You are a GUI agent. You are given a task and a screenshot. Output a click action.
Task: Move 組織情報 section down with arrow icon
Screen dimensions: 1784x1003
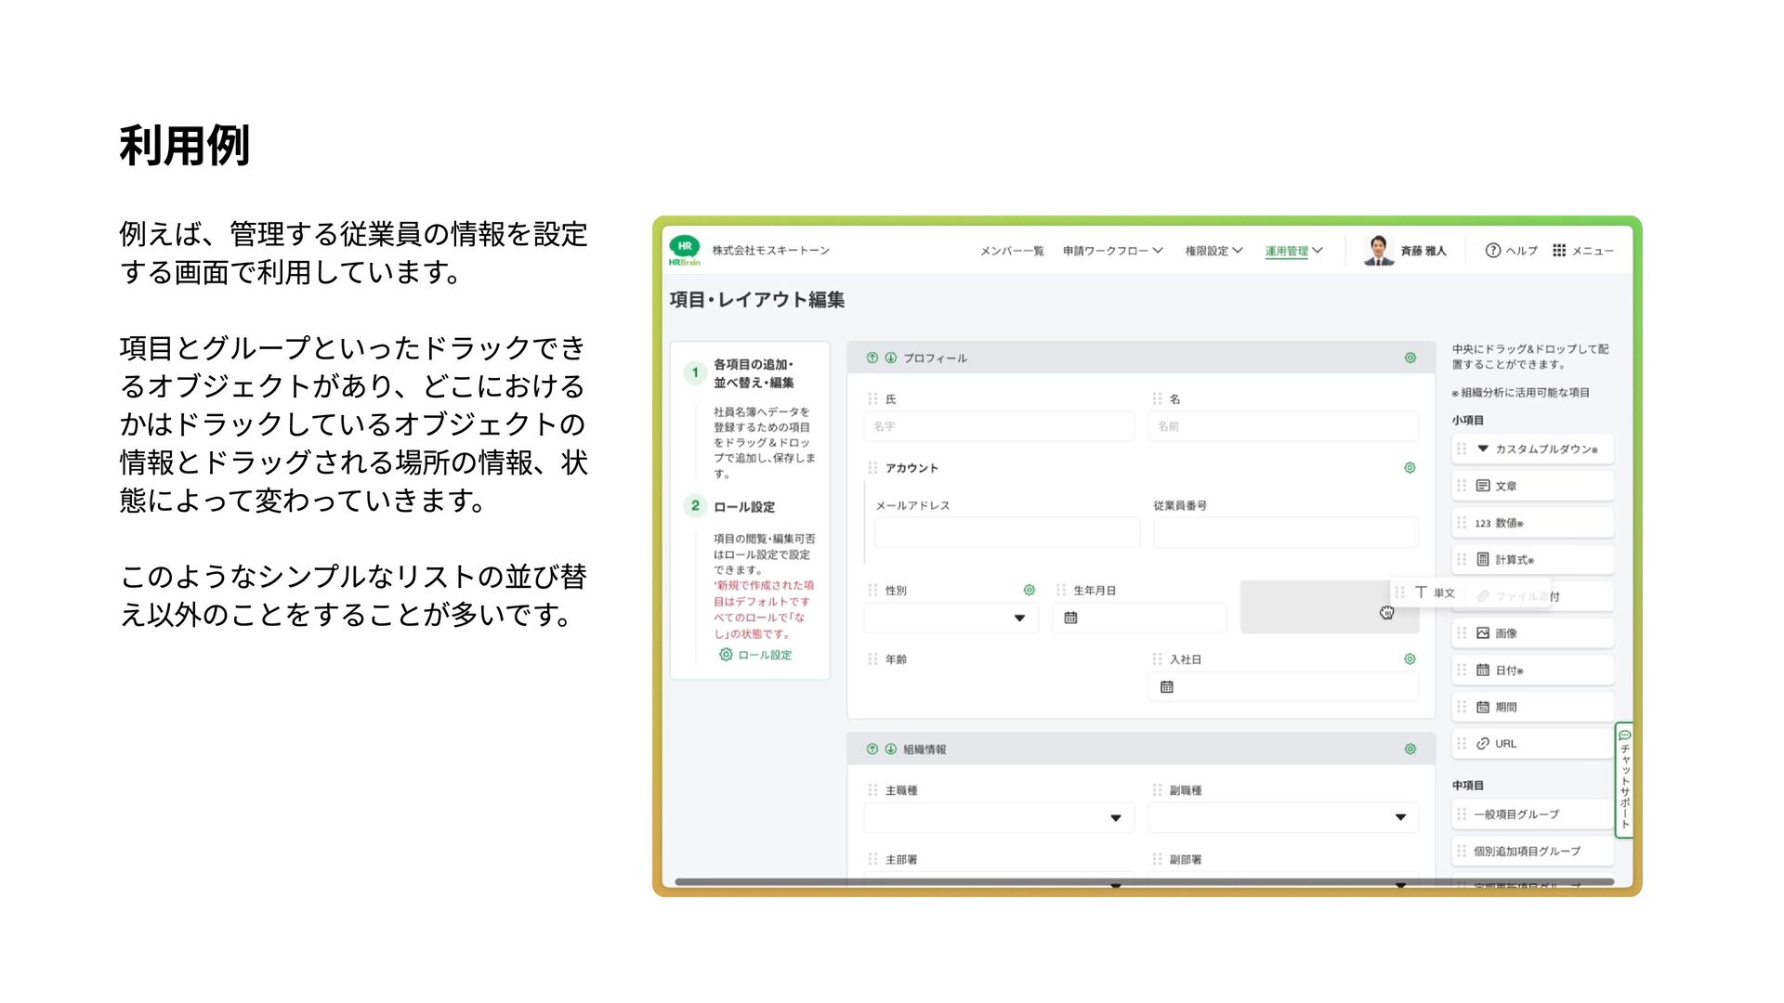(890, 749)
